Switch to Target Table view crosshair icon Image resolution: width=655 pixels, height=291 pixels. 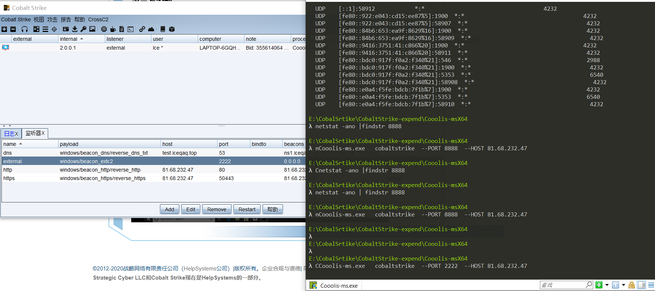[x=54, y=29]
